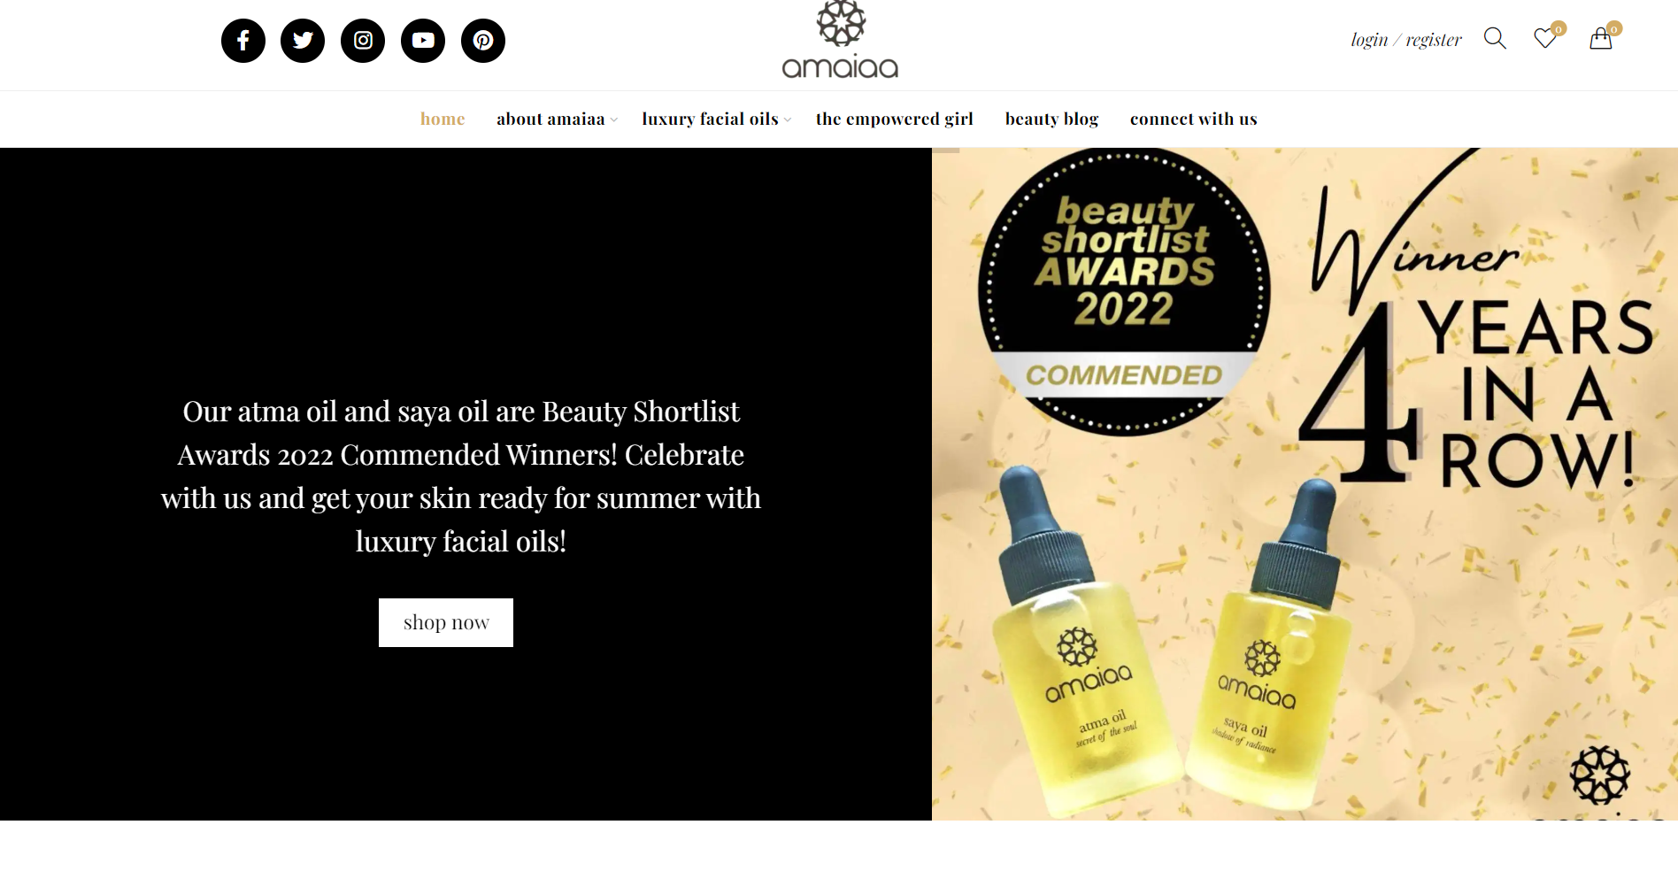This screenshot has width=1678, height=871.
Task: Click the search magnifier icon
Action: (x=1495, y=38)
